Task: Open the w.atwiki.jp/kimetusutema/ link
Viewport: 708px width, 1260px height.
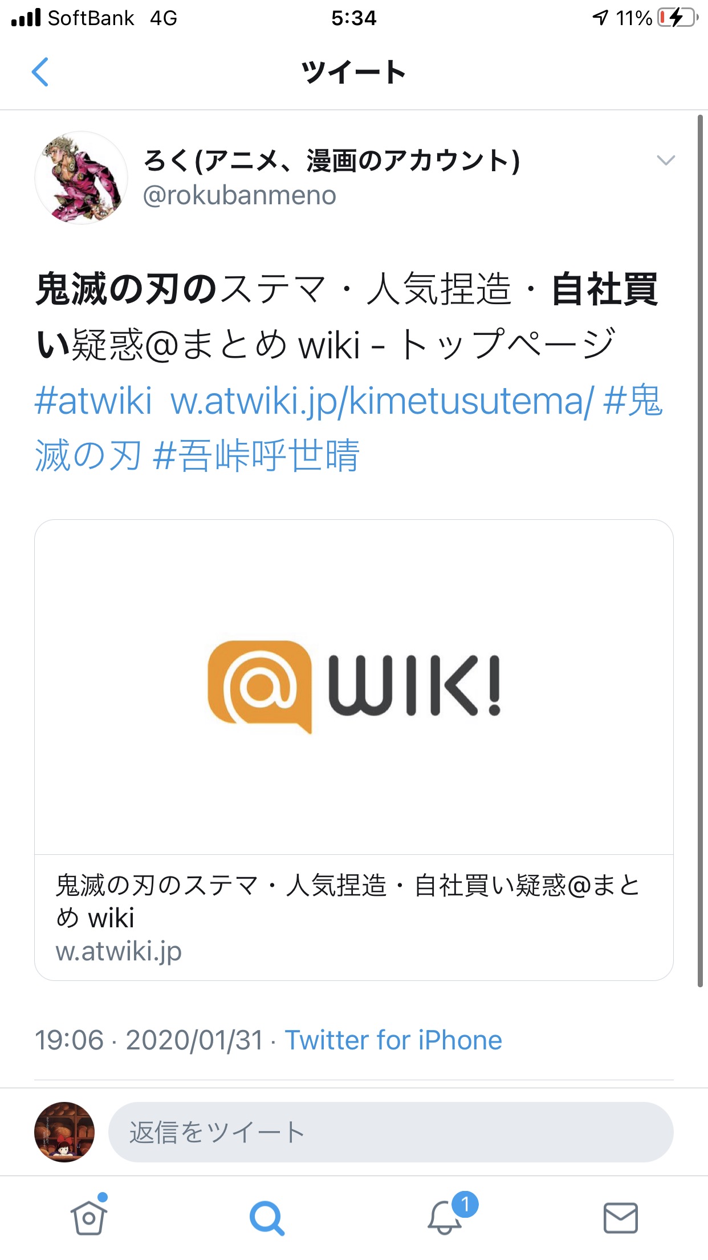Action: [x=382, y=402]
